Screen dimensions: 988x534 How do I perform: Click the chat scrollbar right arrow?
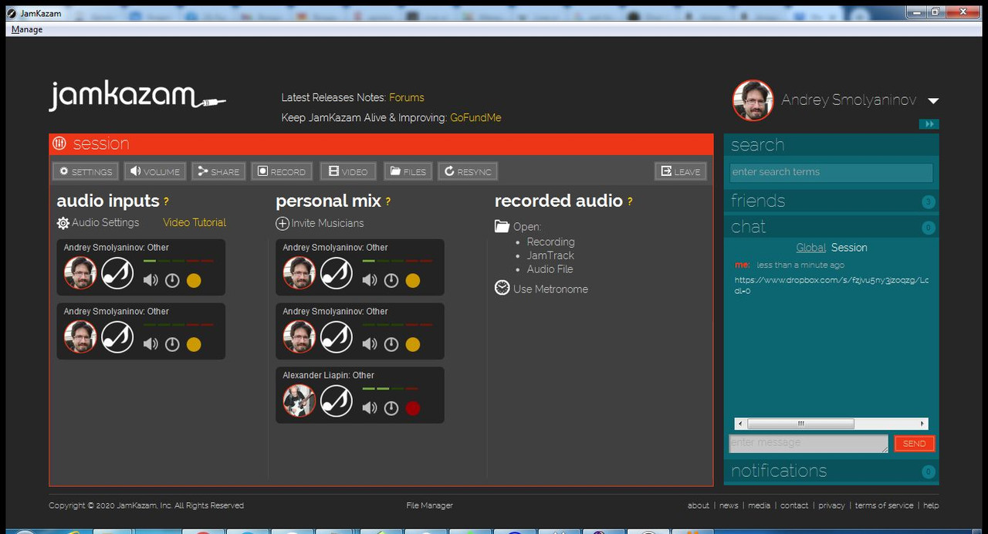point(922,424)
